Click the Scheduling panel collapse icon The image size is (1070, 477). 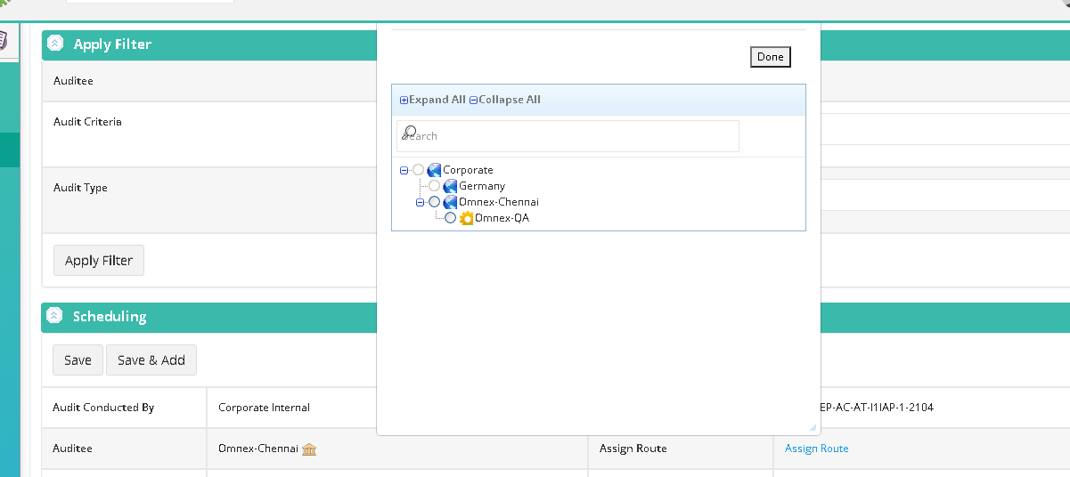tap(55, 315)
